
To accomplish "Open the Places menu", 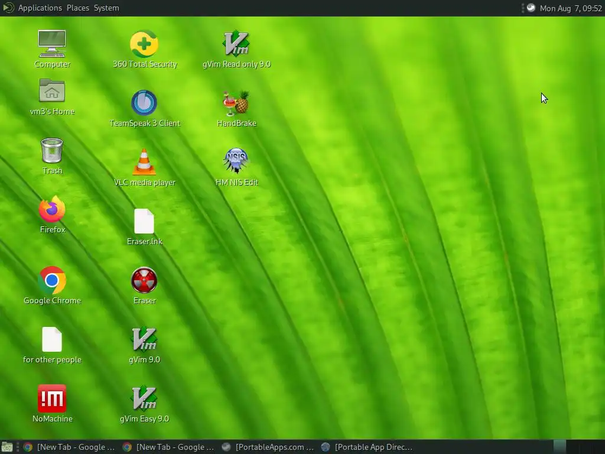I will click(x=78, y=8).
